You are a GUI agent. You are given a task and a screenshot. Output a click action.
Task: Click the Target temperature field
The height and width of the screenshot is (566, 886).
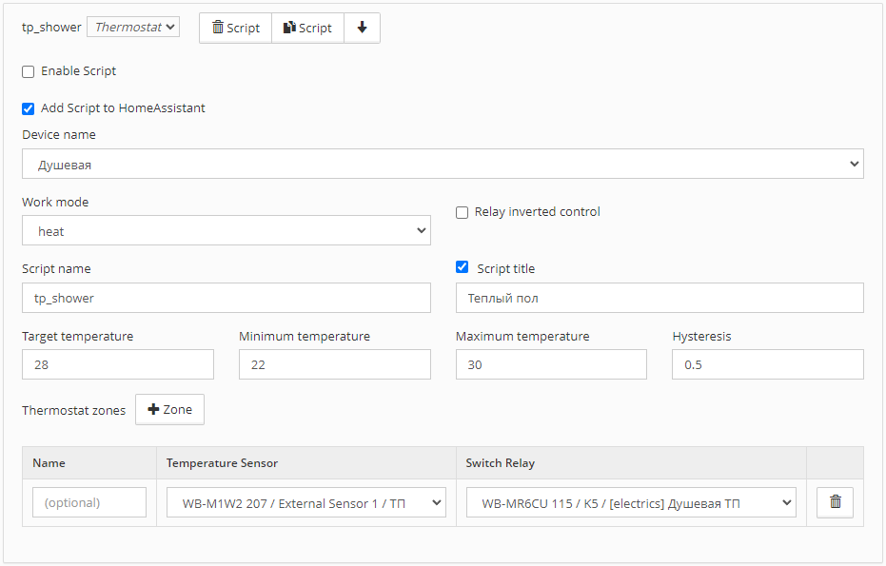point(118,364)
